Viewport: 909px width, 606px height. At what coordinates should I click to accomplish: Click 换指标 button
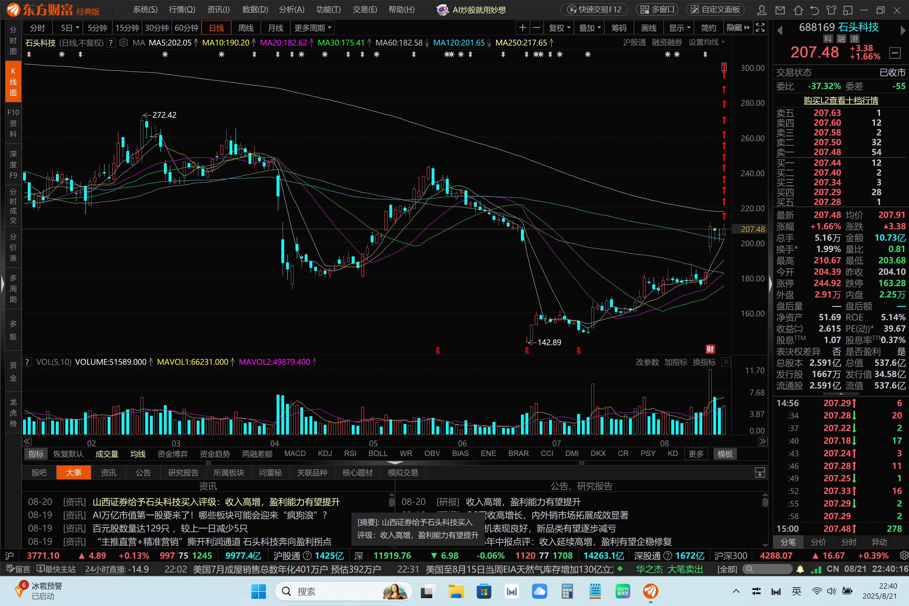pos(704,362)
